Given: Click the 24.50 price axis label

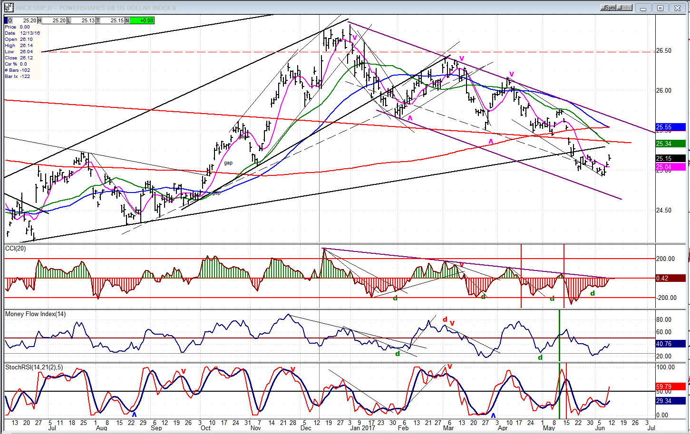Looking at the screenshot, I should click(664, 211).
